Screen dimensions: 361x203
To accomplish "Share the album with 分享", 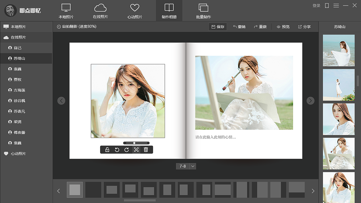I will click(304, 27).
